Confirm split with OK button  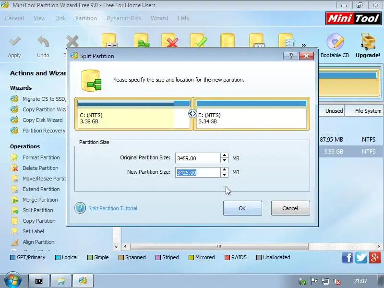point(242,208)
